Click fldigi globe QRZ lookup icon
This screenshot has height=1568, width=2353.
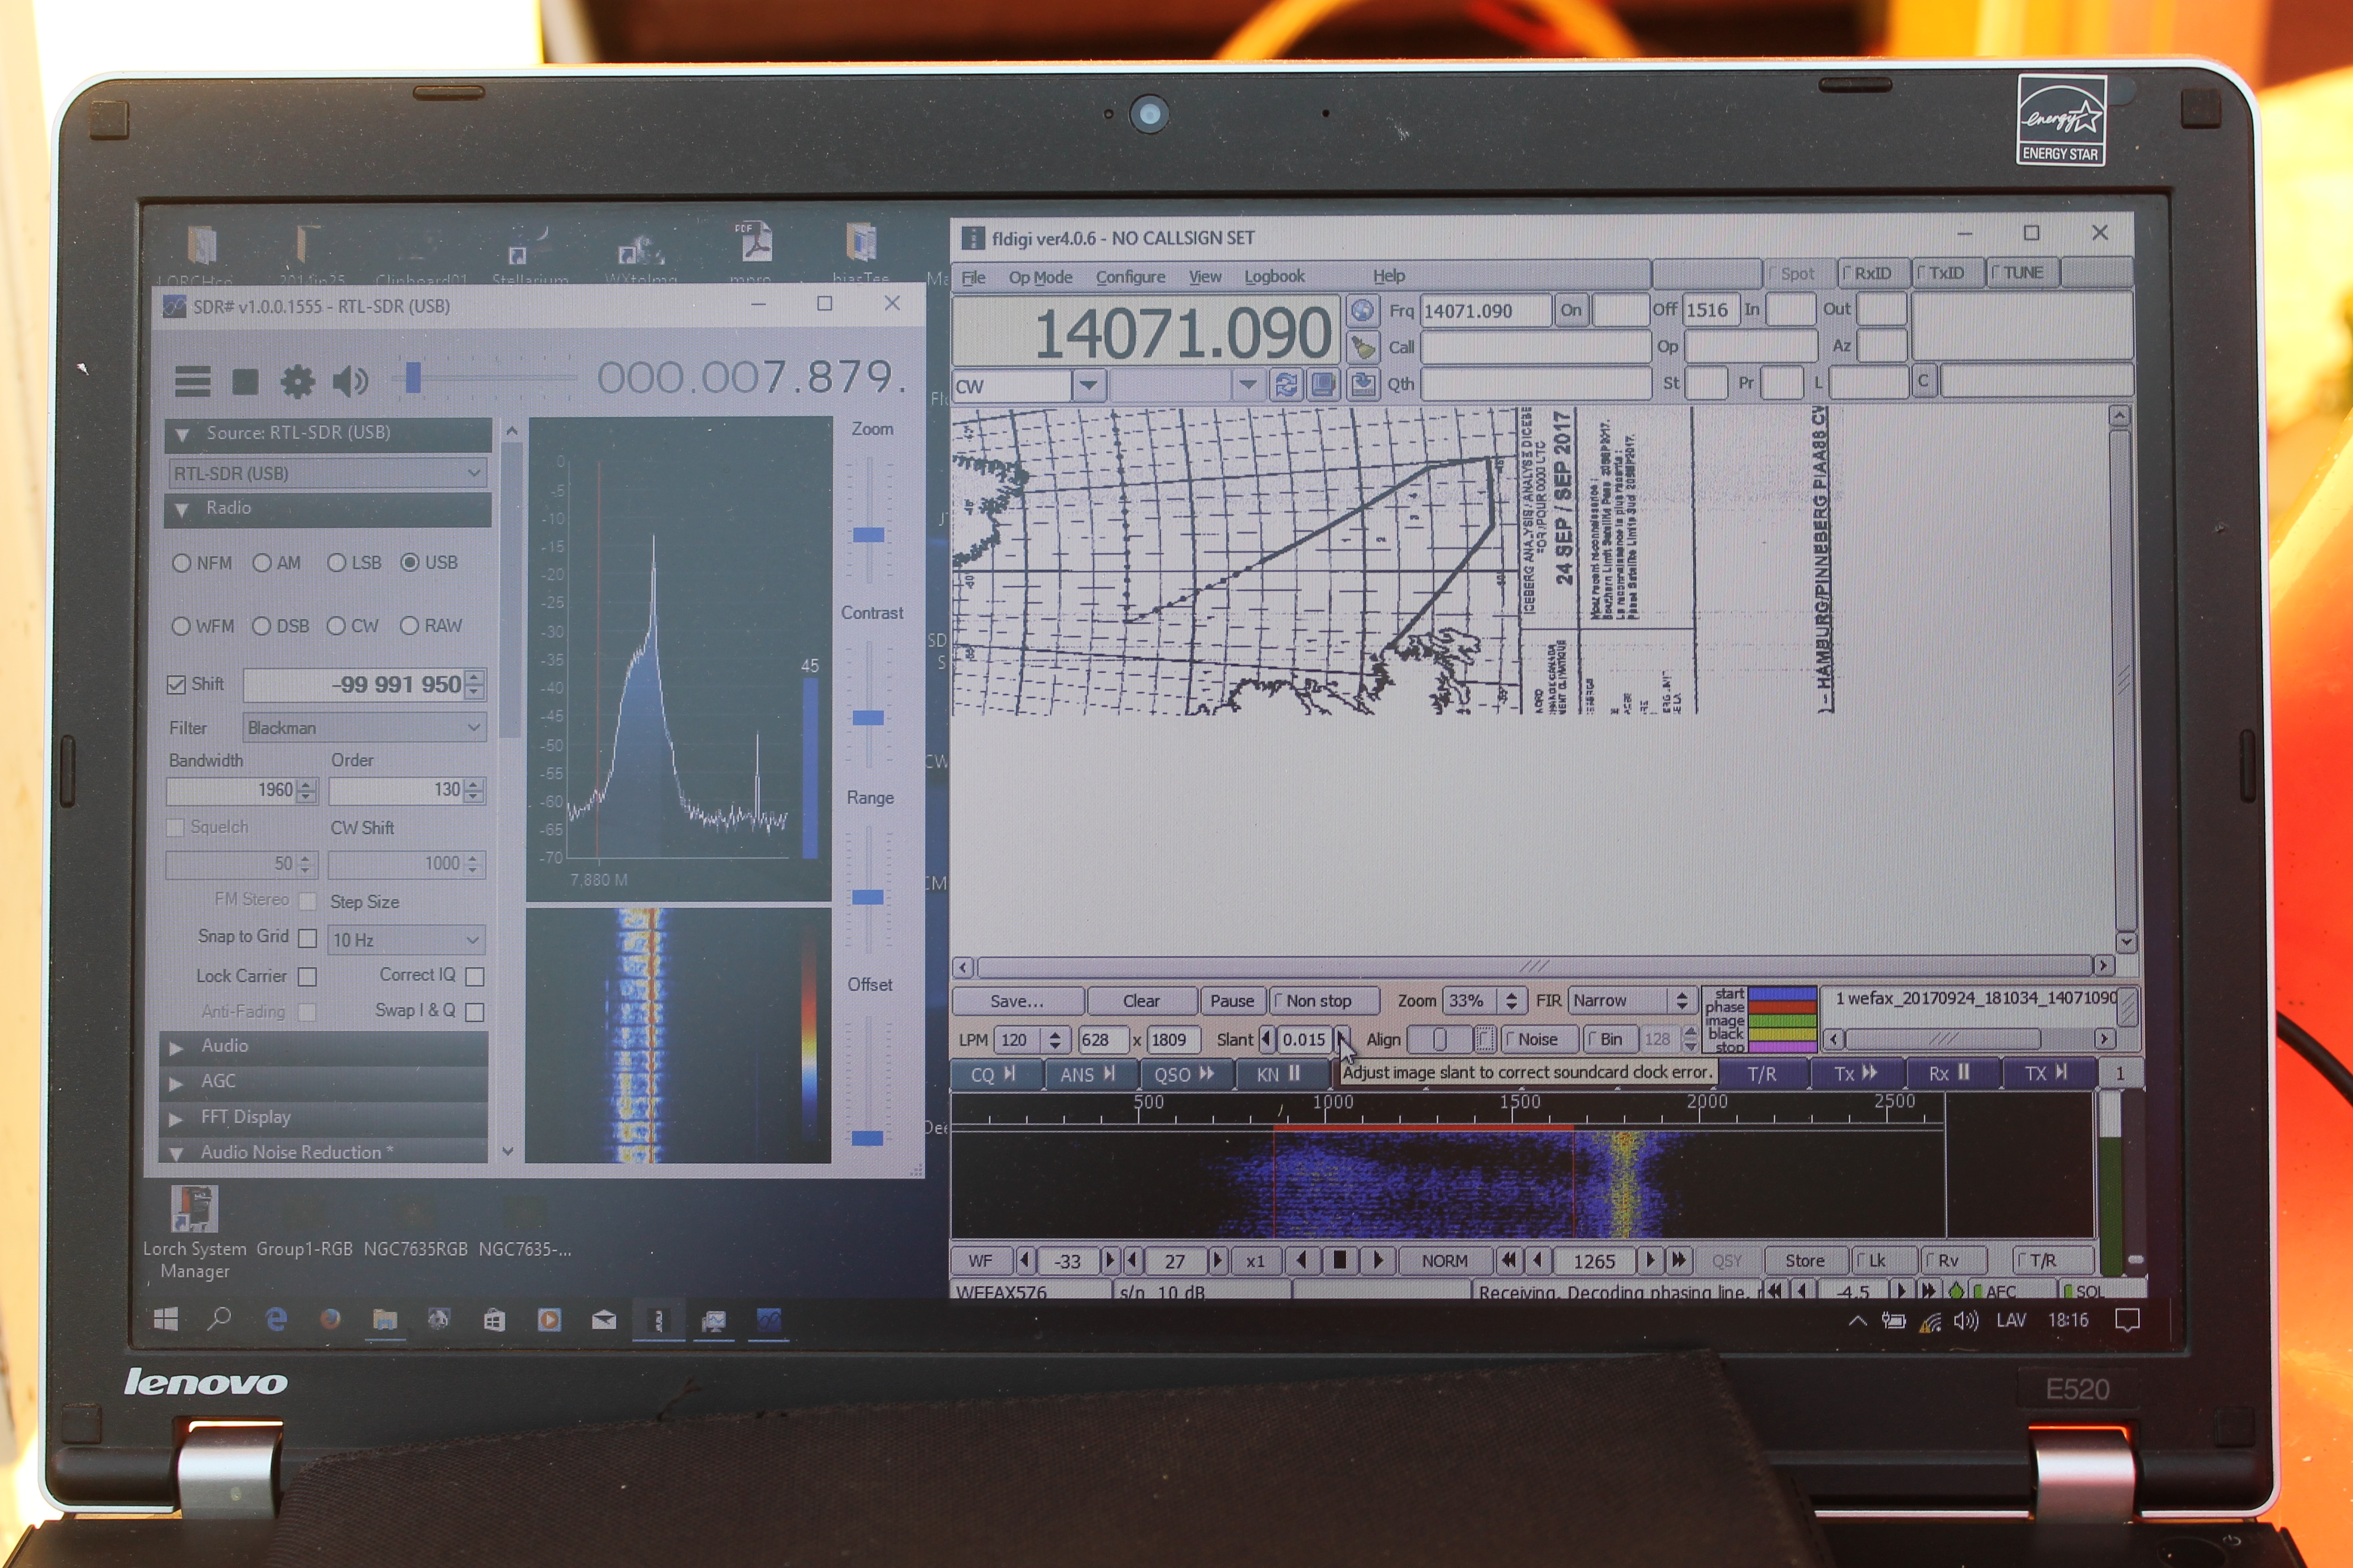coord(1362,311)
